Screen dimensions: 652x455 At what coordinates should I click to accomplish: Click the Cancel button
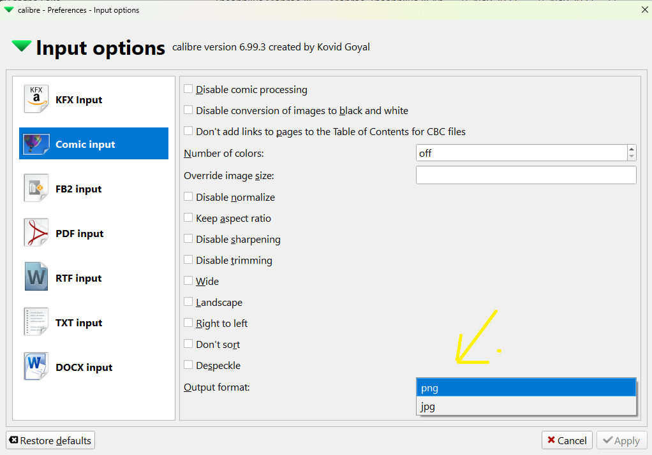(567, 440)
